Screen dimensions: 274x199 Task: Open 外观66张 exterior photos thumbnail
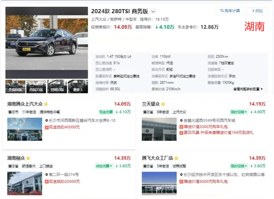coord(16,86)
